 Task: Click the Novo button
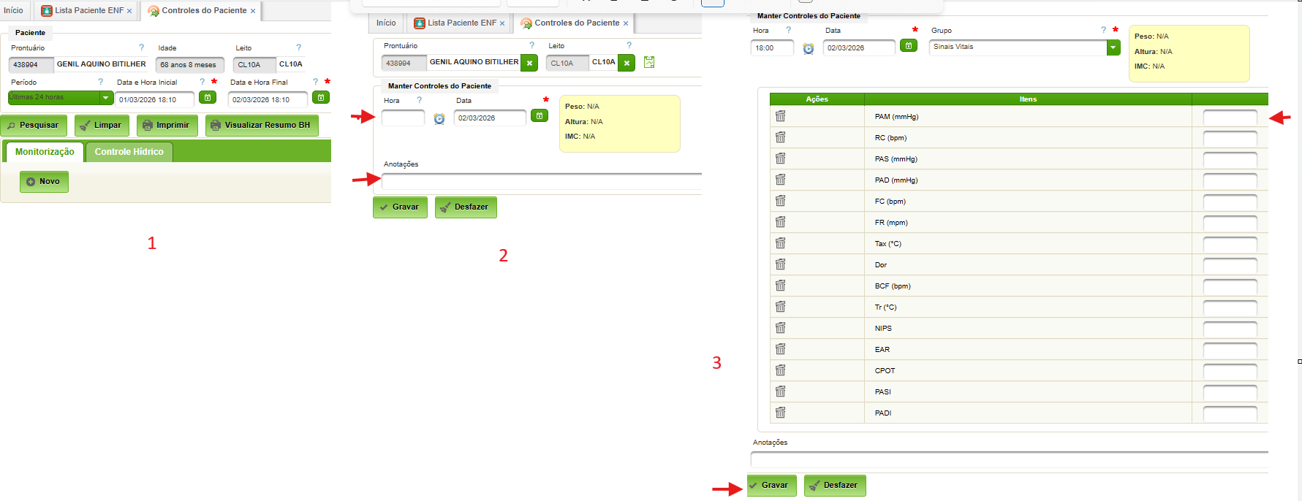[x=44, y=182]
